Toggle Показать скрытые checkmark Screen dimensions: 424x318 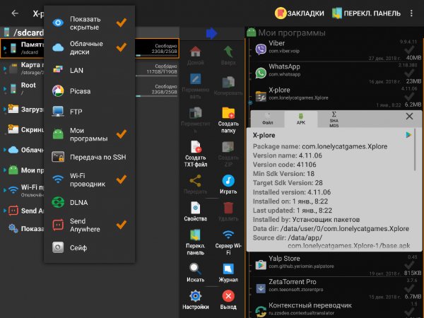122,23
